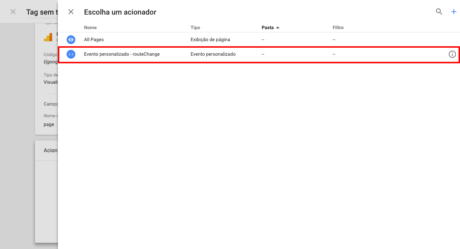Click the page field value

[49, 124]
